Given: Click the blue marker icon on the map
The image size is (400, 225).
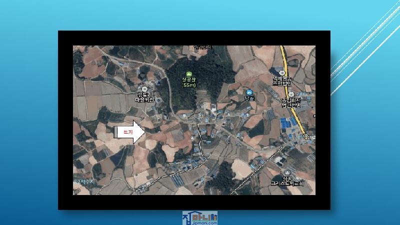Looking at the screenshot, I should point(249,92).
